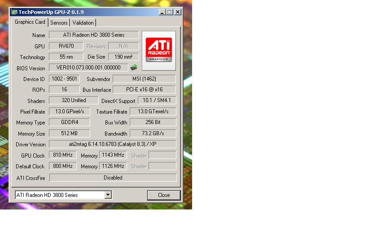Click the DirectX Support label

[x=118, y=101]
